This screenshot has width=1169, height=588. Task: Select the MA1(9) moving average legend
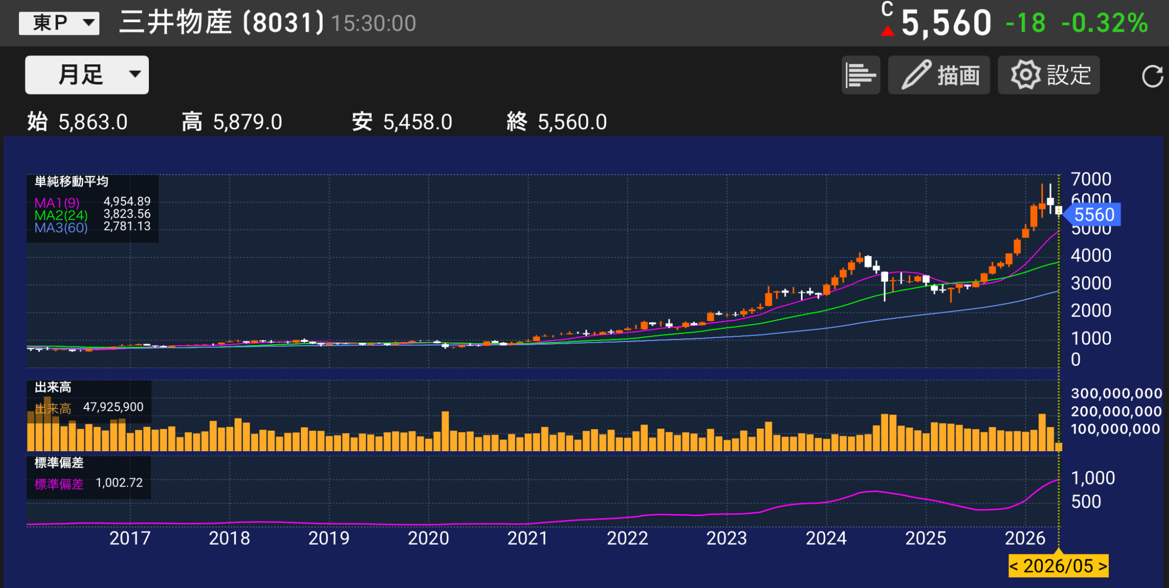coord(57,203)
